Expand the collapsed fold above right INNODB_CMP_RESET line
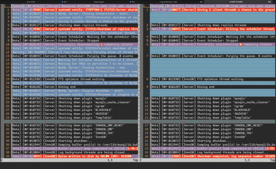Screen dimensions: 276x169 (209, 121)
